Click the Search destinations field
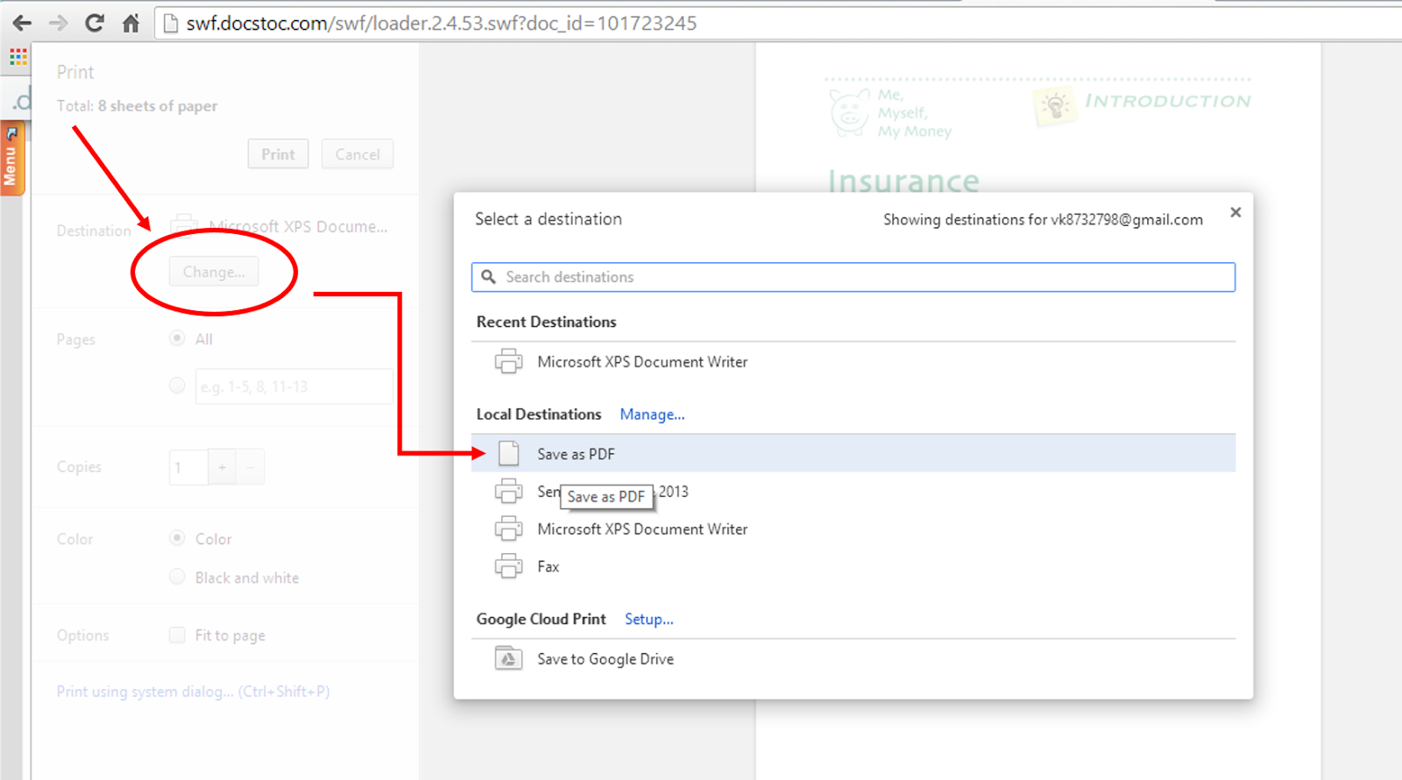This screenshot has width=1402, height=780. 853,277
